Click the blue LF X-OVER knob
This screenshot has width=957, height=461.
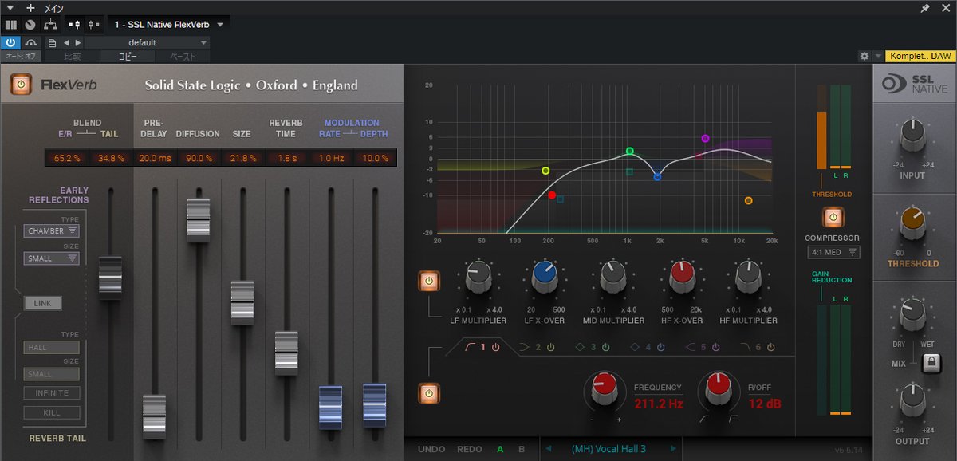click(x=545, y=277)
